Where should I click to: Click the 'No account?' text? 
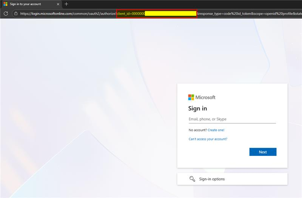click(197, 130)
